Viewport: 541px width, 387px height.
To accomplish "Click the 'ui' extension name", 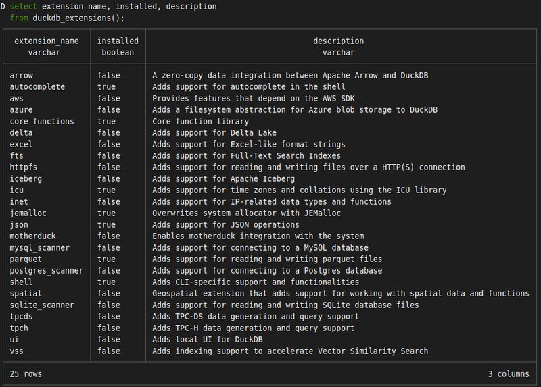I will click(14, 340).
